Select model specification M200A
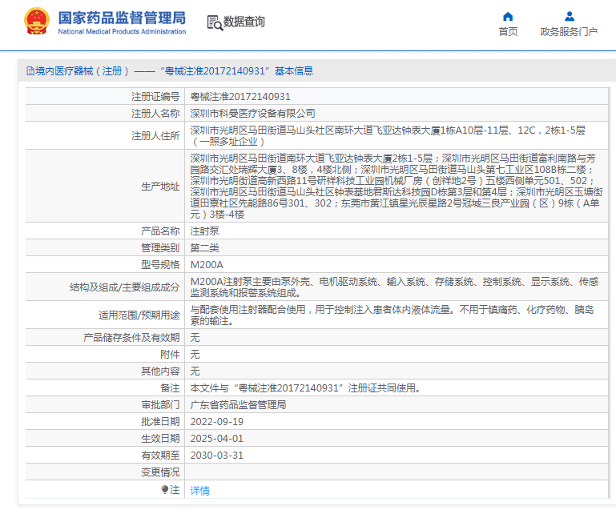The width and height of the screenshot is (616, 514). 207,265
